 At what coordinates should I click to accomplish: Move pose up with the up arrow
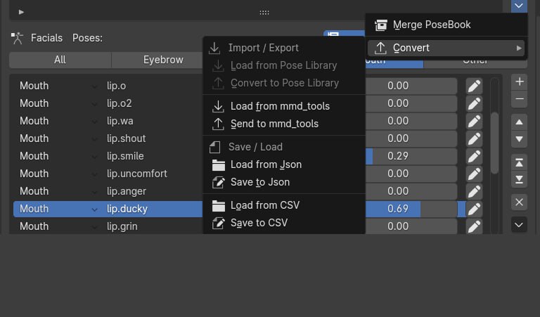520,122
